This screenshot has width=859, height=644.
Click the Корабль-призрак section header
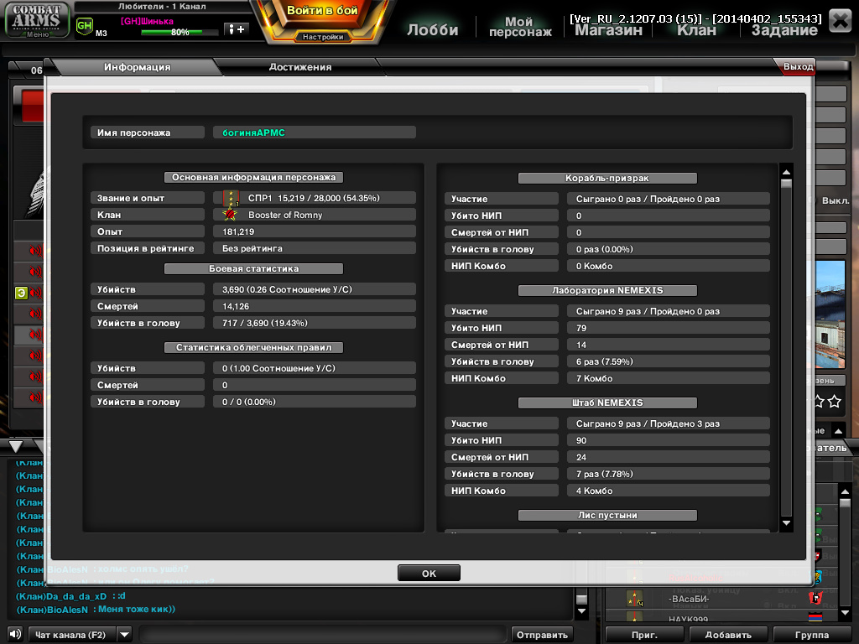(607, 178)
